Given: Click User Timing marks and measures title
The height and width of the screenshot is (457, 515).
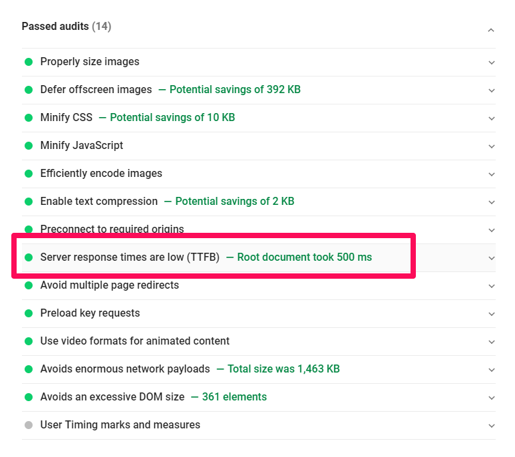Looking at the screenshot, I should pos(120,425).
